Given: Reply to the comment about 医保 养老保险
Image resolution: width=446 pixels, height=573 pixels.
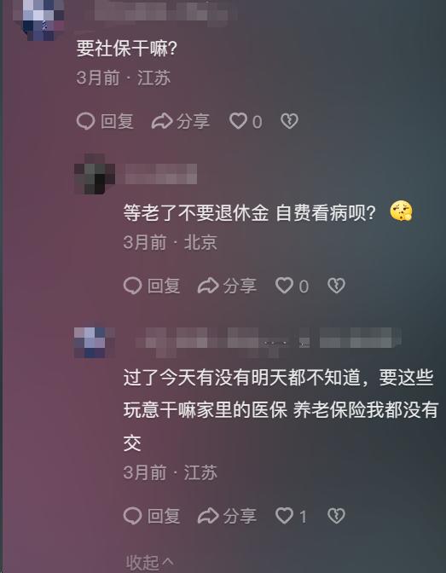Looking at the screenshot, I should point(152,516).
